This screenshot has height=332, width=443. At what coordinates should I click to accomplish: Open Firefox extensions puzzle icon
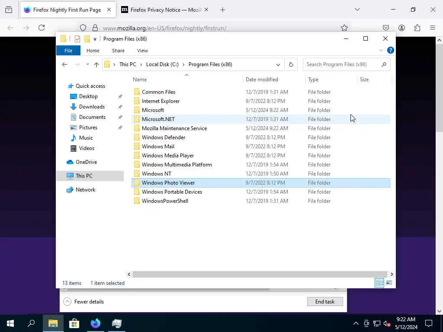tap(417, 28)
